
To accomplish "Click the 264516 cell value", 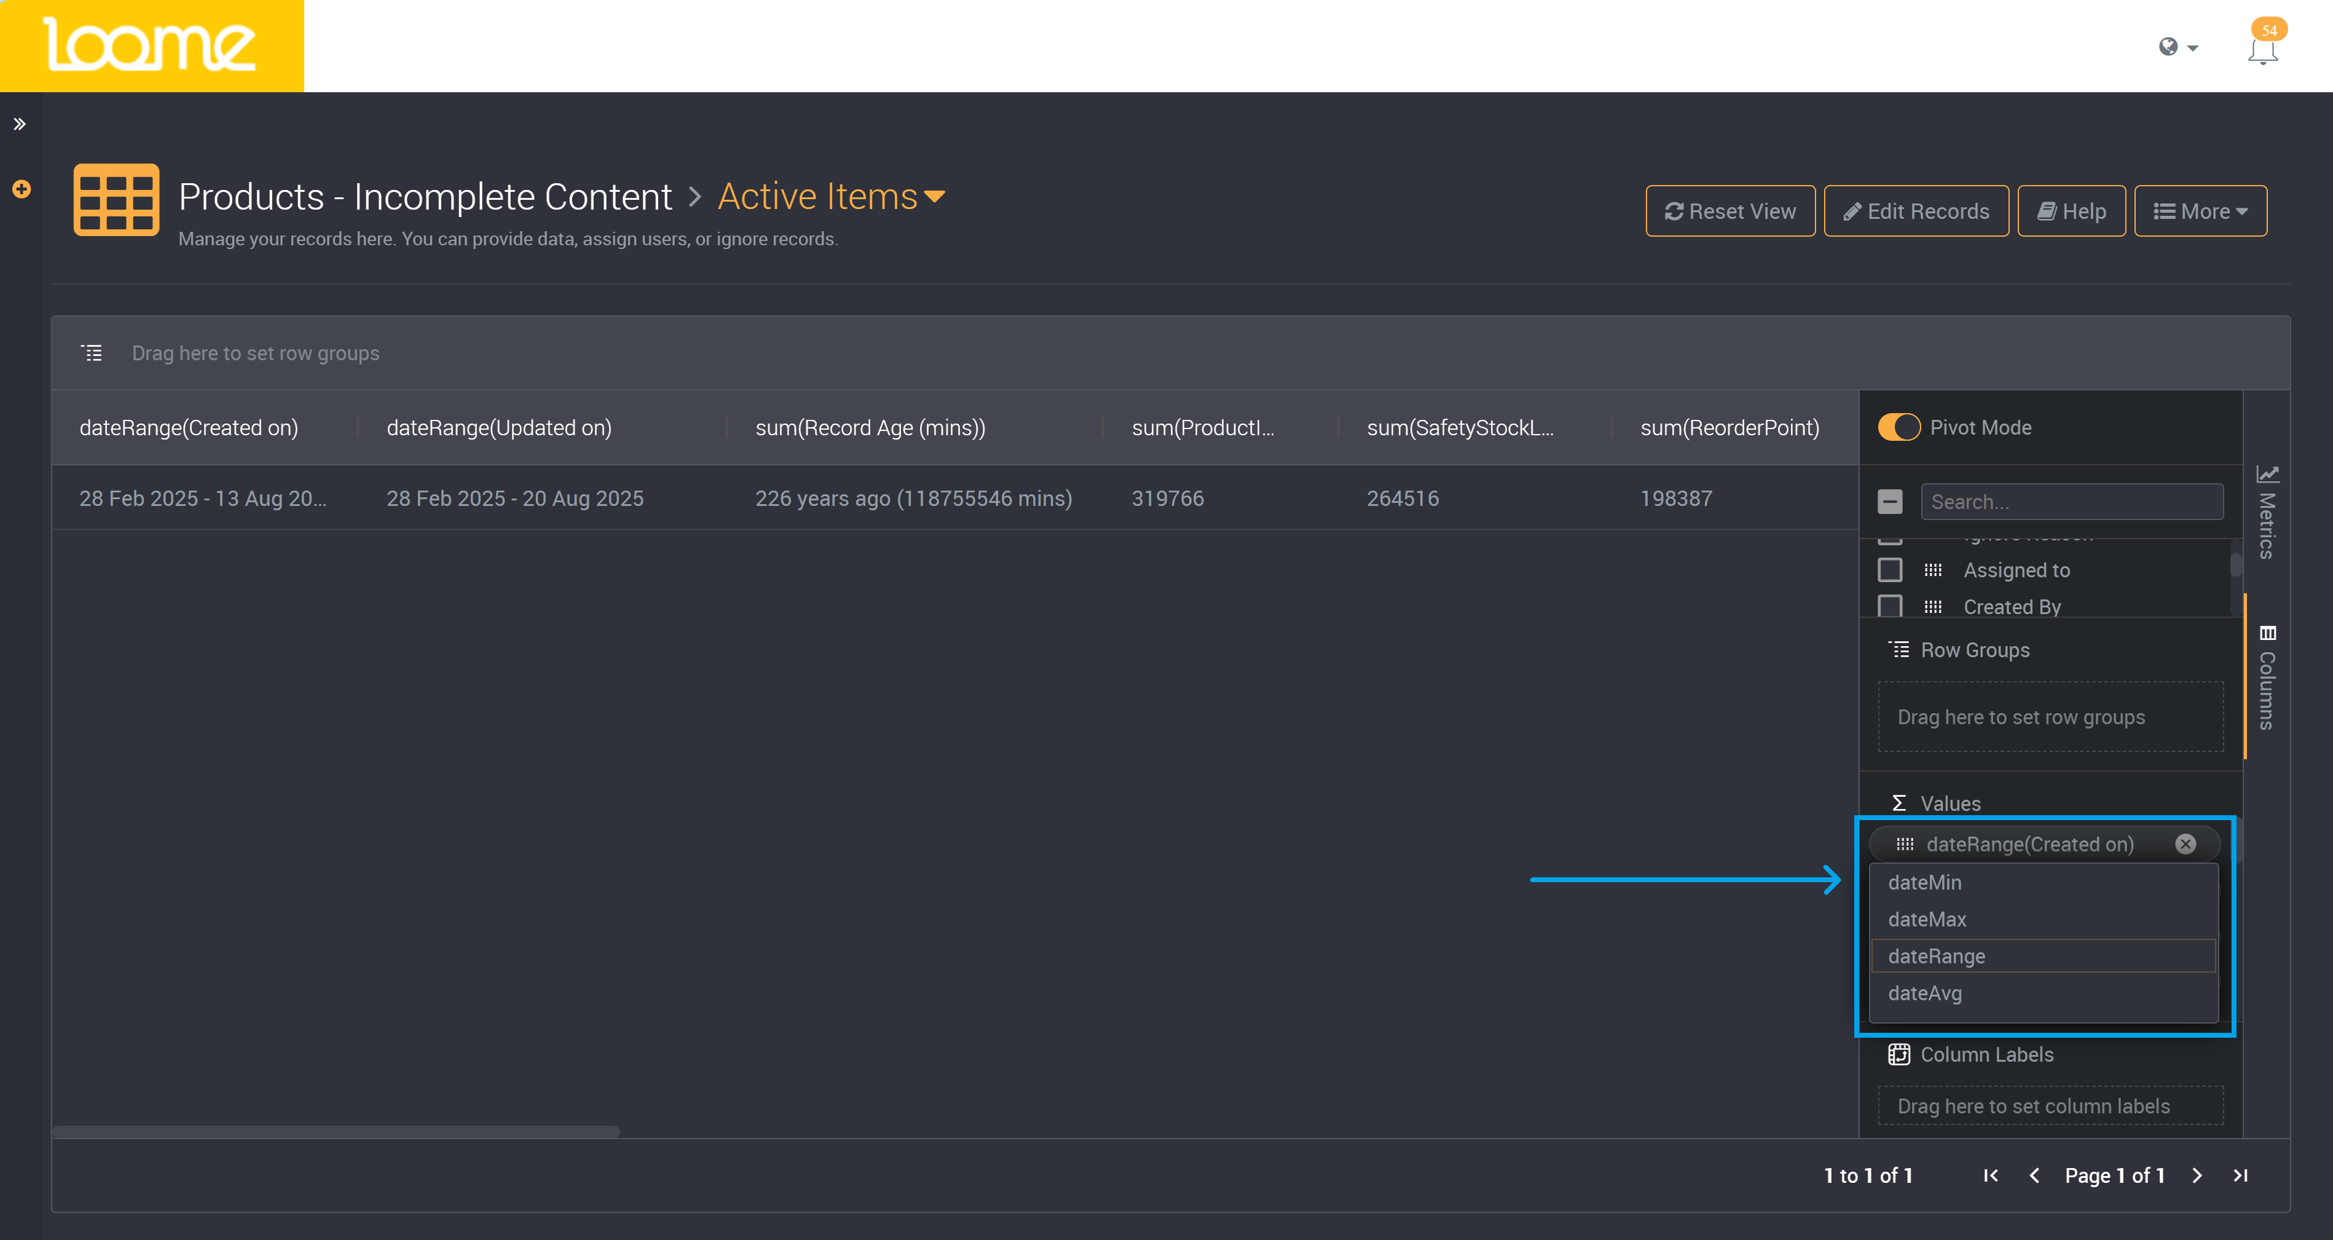I will click(1402, 498).
